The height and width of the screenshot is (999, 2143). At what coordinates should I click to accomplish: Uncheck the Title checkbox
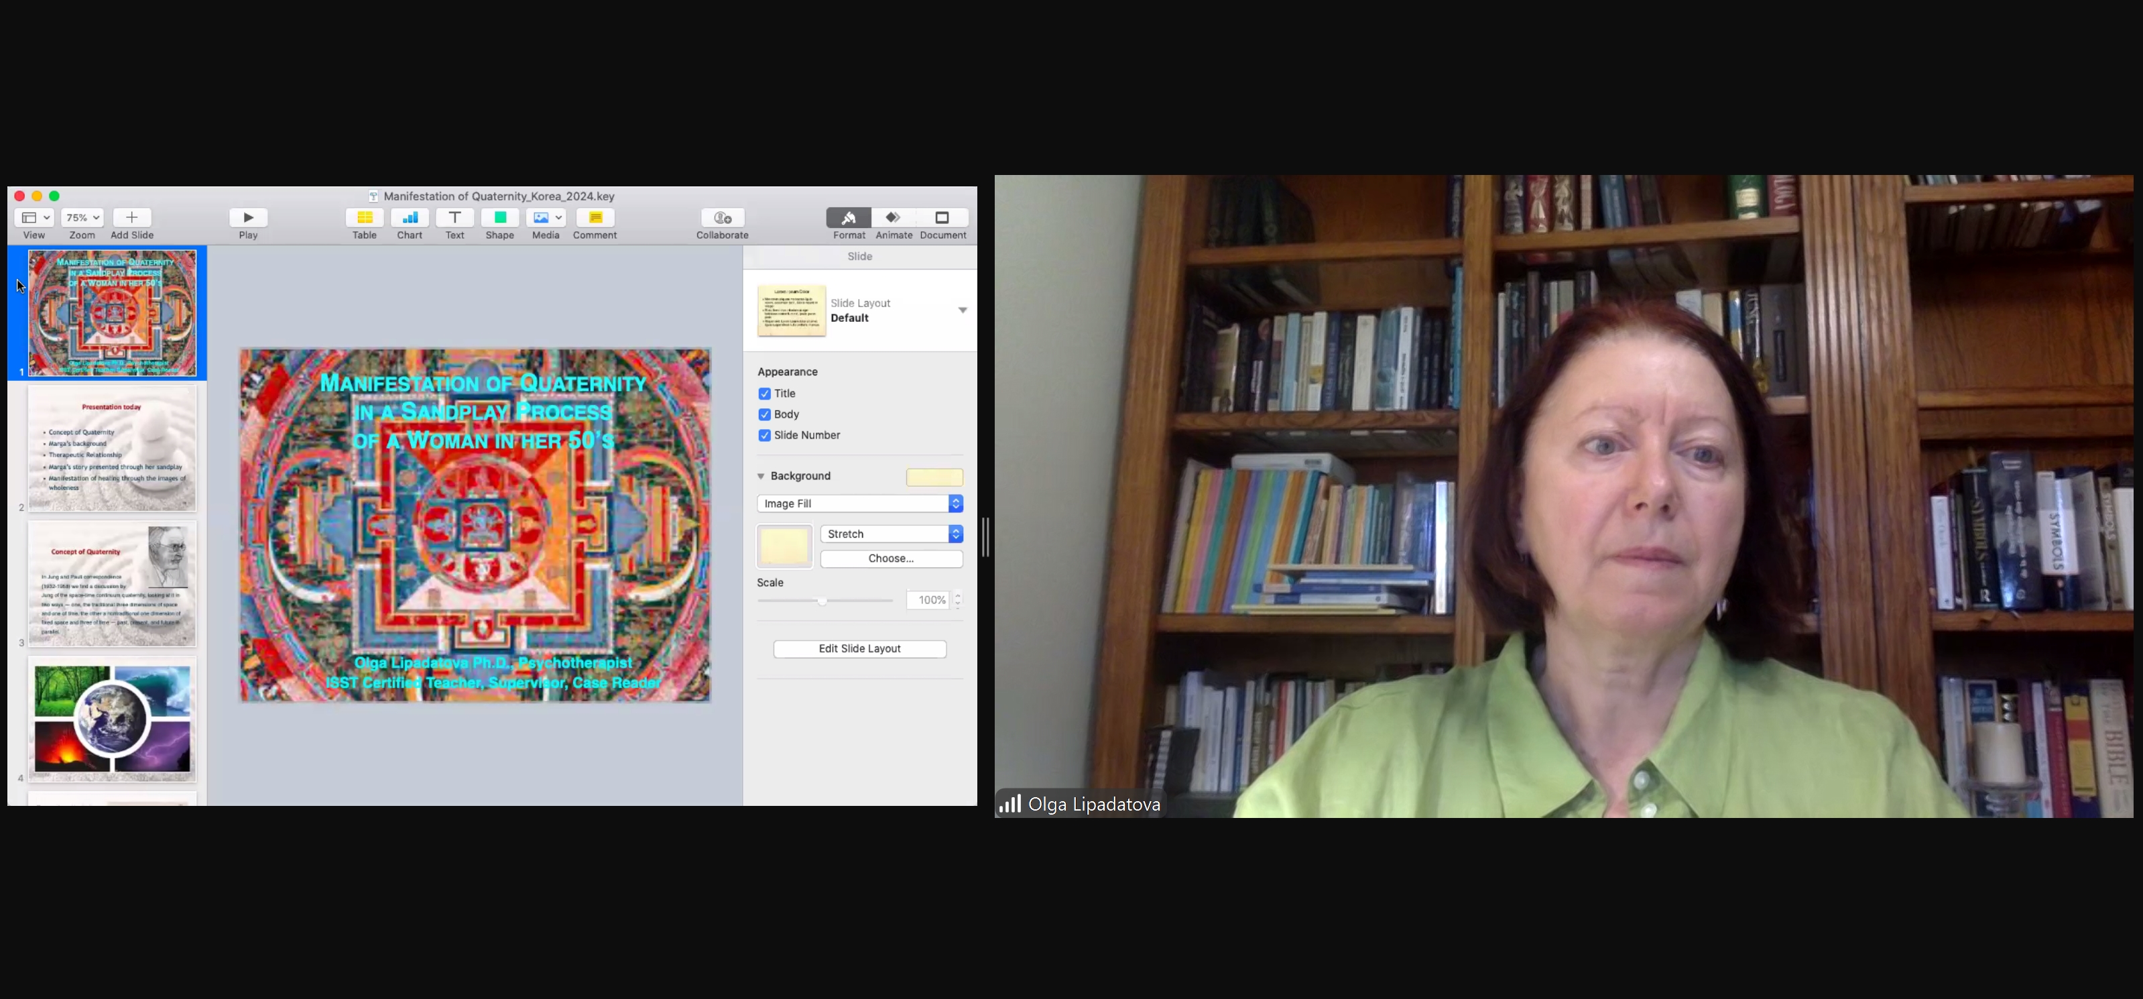[763, 394]
